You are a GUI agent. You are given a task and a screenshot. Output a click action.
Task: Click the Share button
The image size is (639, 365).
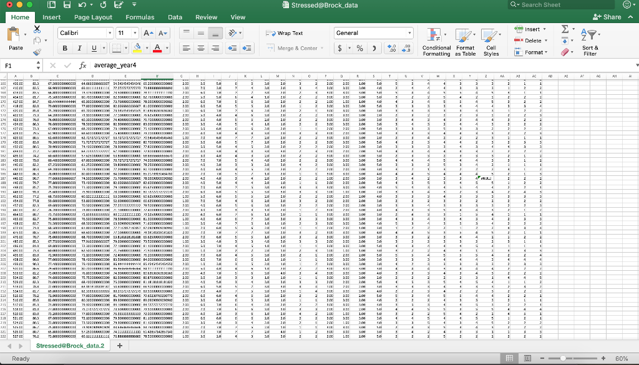[x=607, y=17]
